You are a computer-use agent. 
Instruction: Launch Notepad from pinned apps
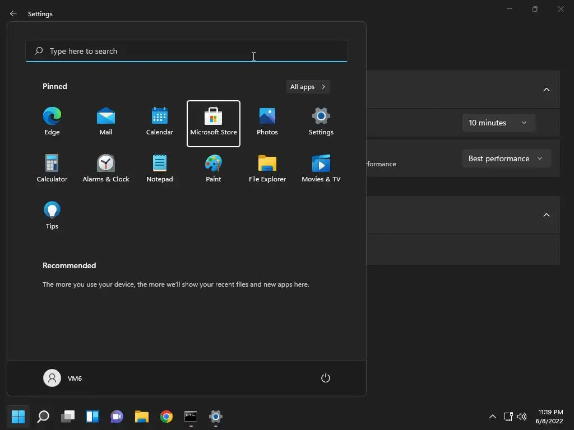[x=160, y=169]
